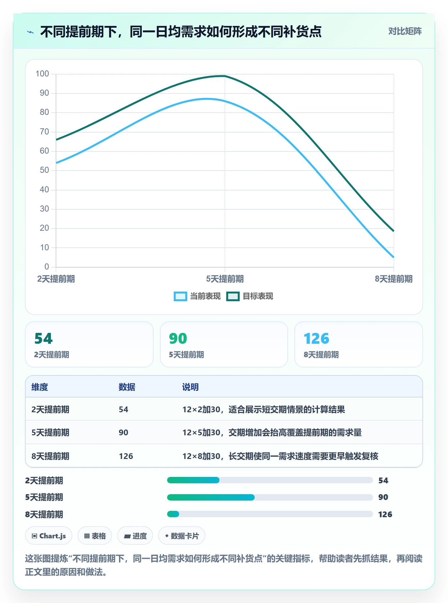The width and height of the screenshot is (448, 603).
Task: Click the 数据 table column header
Action: tap(127, 387)
